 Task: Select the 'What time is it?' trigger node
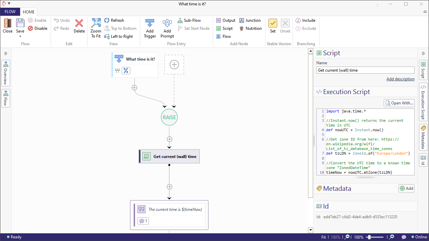[x=135, y=65]
